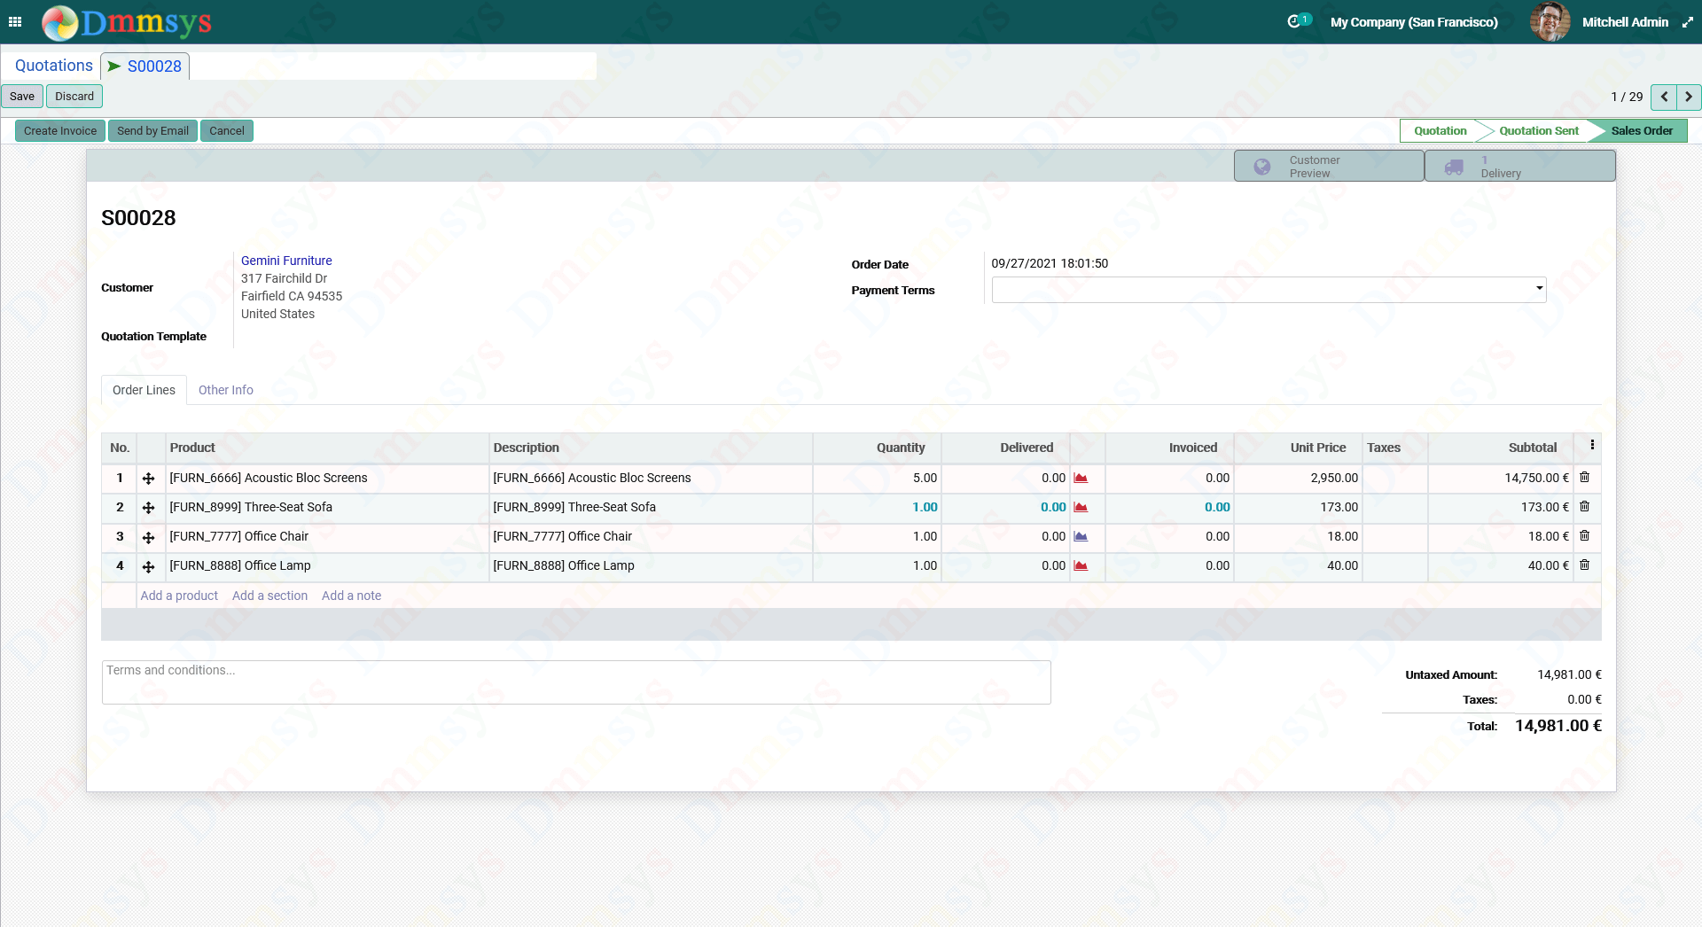Image resolution: width=1702 pixels, height=927 pixels.
Task: Open forecast chart icon for Three-Seat Sofa
Action: pos(1081,507)
